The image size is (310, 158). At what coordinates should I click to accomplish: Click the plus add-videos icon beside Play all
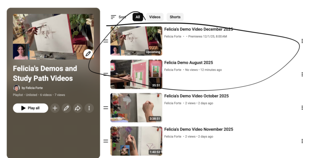coord(55,108)
